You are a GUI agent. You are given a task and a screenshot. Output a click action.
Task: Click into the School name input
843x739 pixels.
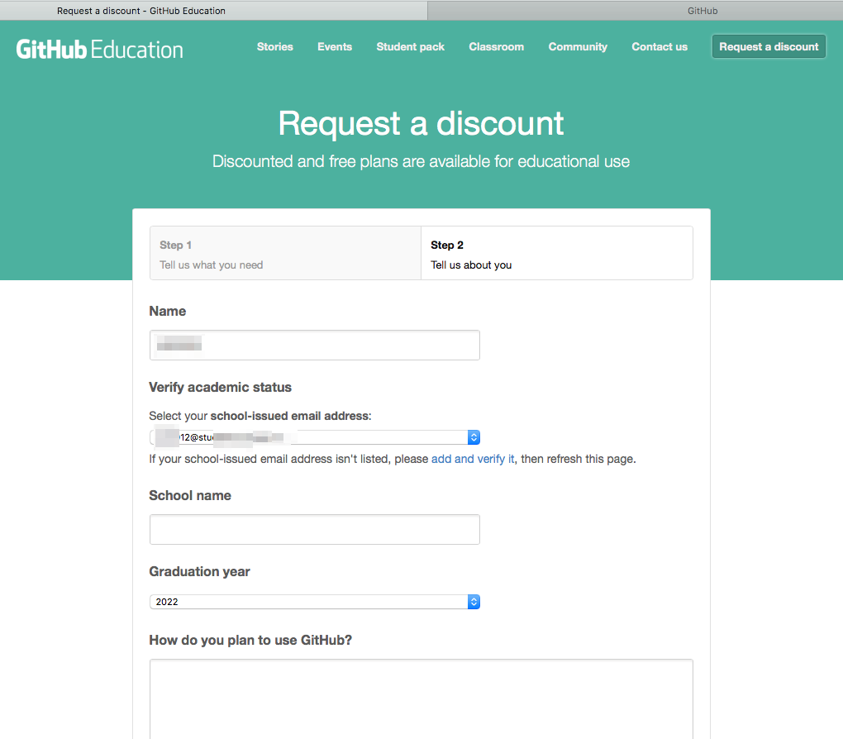point(314,529)
